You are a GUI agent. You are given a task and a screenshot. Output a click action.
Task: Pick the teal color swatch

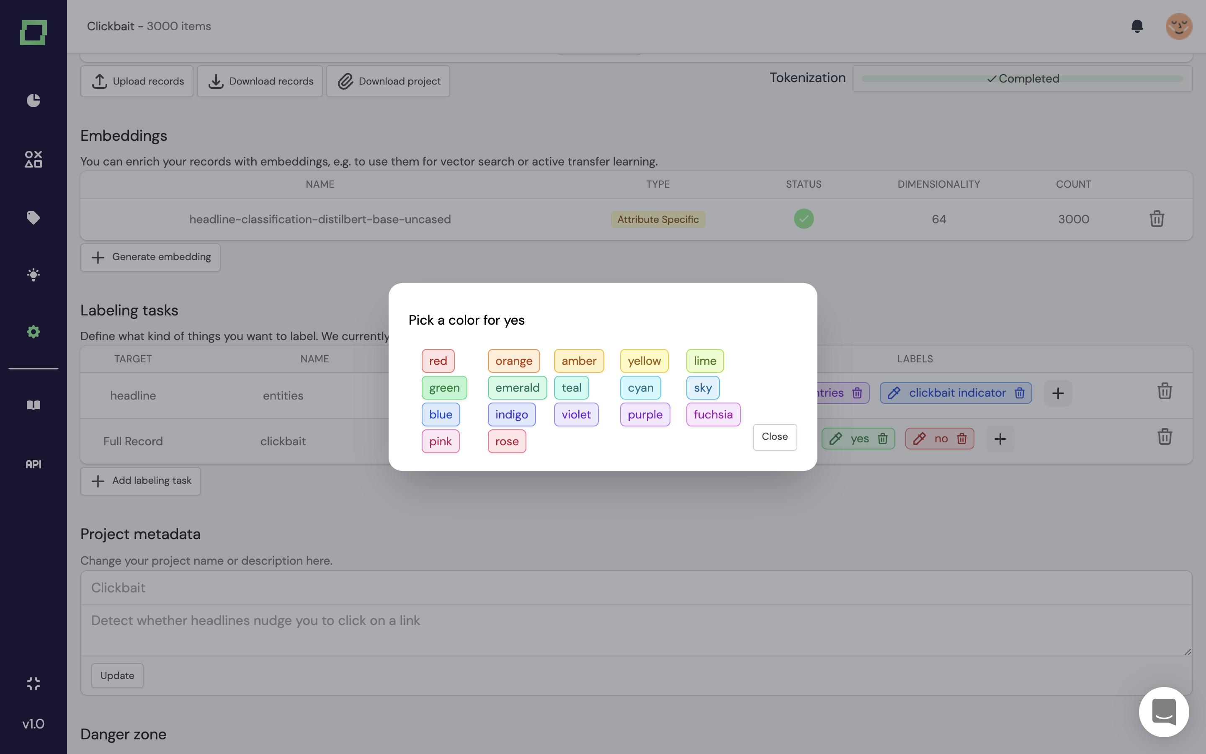(x=571, y=387)
